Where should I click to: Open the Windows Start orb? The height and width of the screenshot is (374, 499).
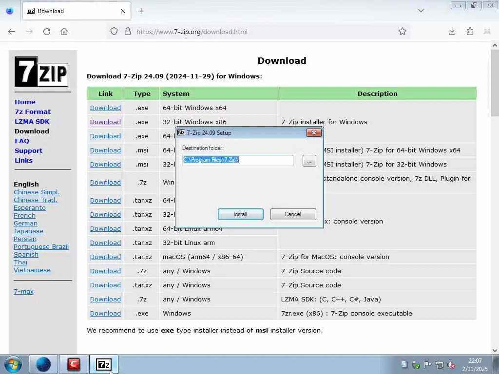(x=13, y=364)
